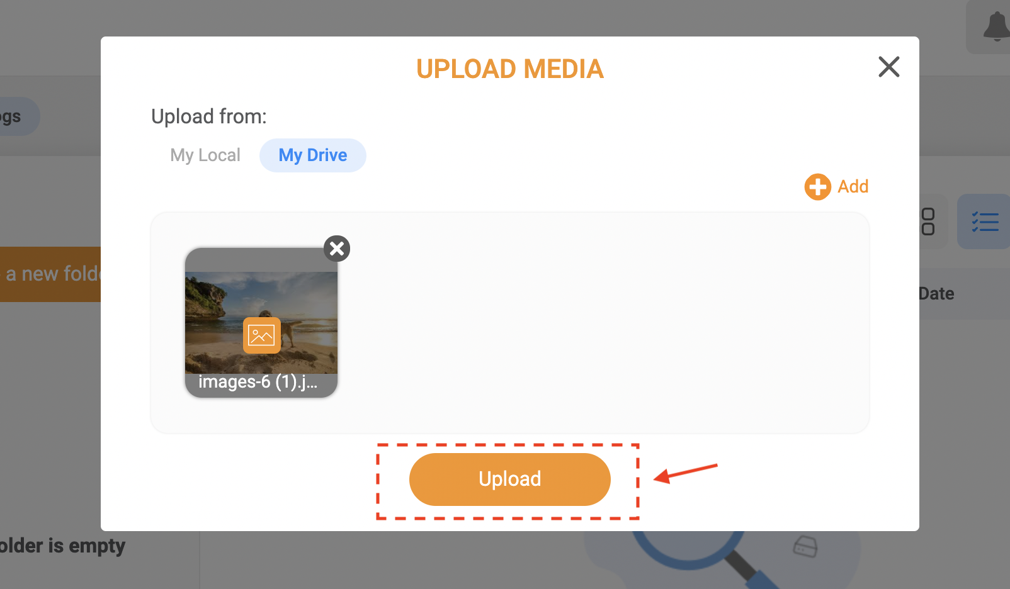This screenshot has height=589, width=1010.
Task: Click the orange plus Add icon
Action: tap(817, 187)
